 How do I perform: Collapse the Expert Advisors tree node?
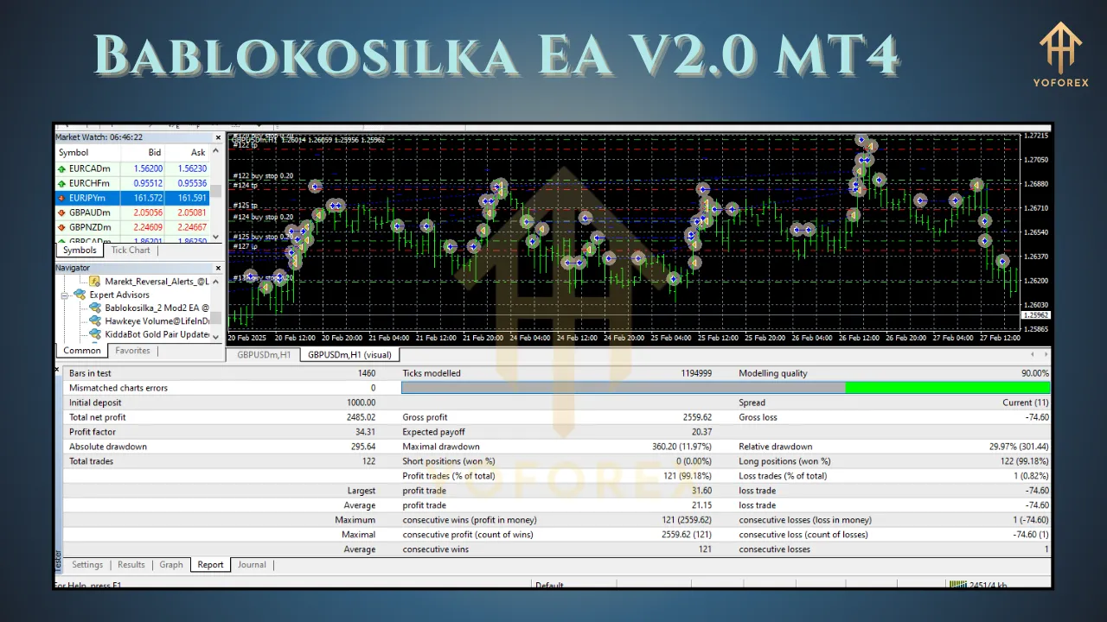pos(65,295)
